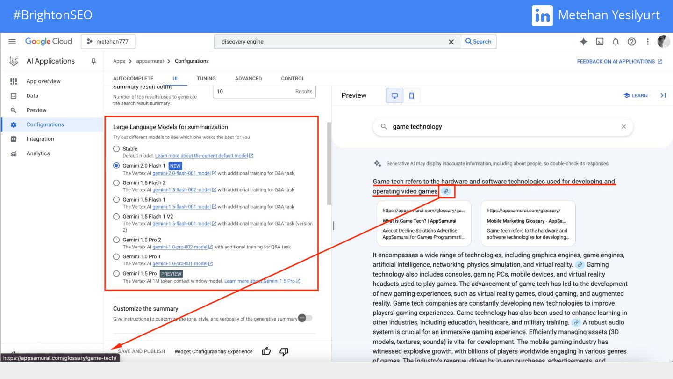Open 'What is Game Tech? | AppSamurai' card

pyautogui.click(x=424, y=224)
